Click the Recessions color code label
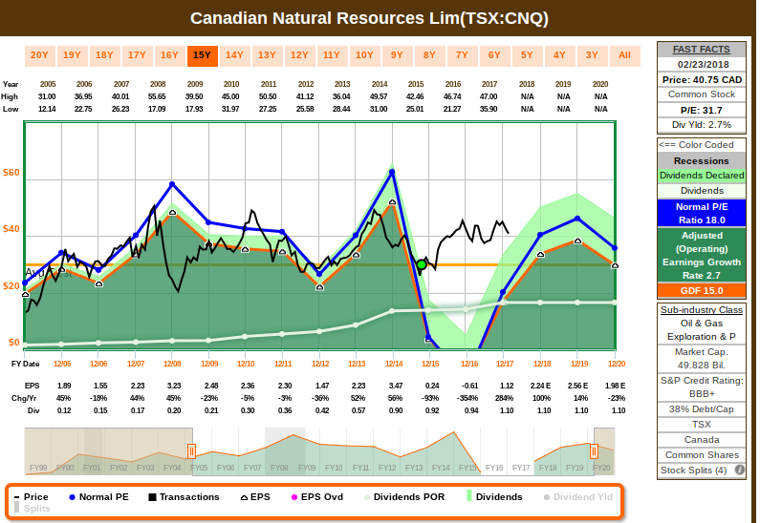Image resolution: width=760 pixels, height=523 pixels. click(x=702, y=160)
